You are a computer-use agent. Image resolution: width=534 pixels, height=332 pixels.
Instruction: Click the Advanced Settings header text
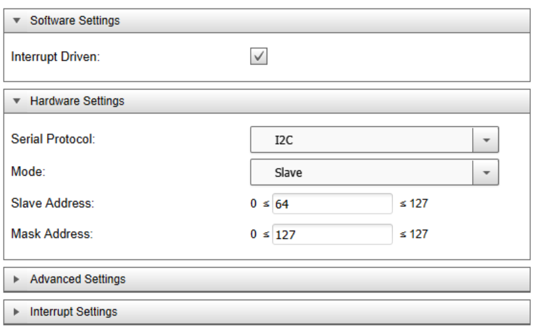click(78, 280)
